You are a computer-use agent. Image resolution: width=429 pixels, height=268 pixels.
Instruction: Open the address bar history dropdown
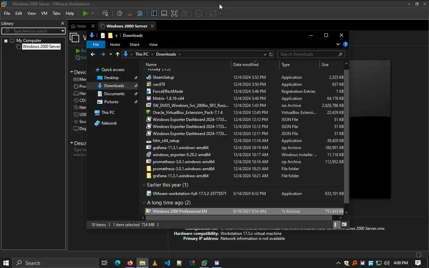click(x=265, y=54)
